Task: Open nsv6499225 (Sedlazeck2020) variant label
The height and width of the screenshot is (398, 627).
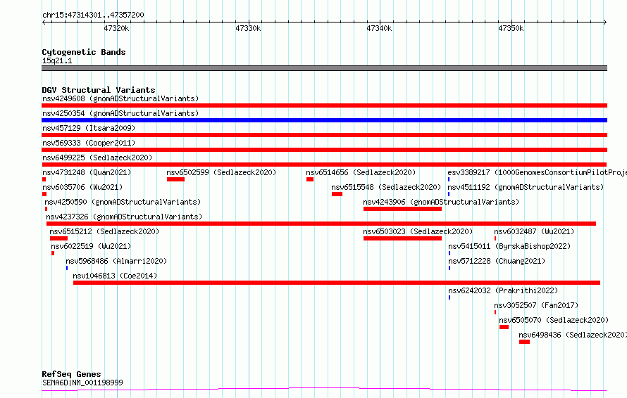Action: 97,158
